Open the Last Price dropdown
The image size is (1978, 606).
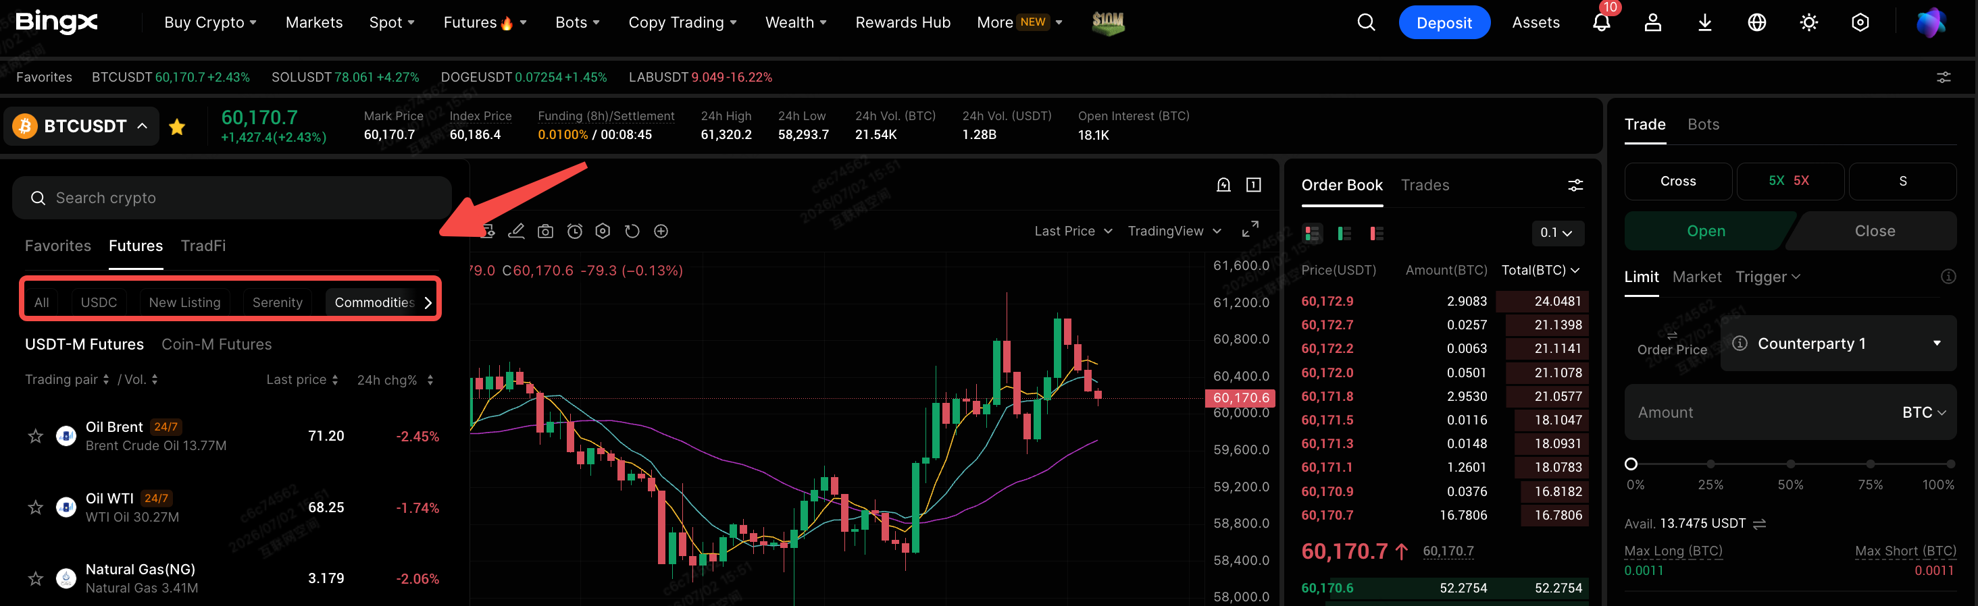coord(1073,231)
